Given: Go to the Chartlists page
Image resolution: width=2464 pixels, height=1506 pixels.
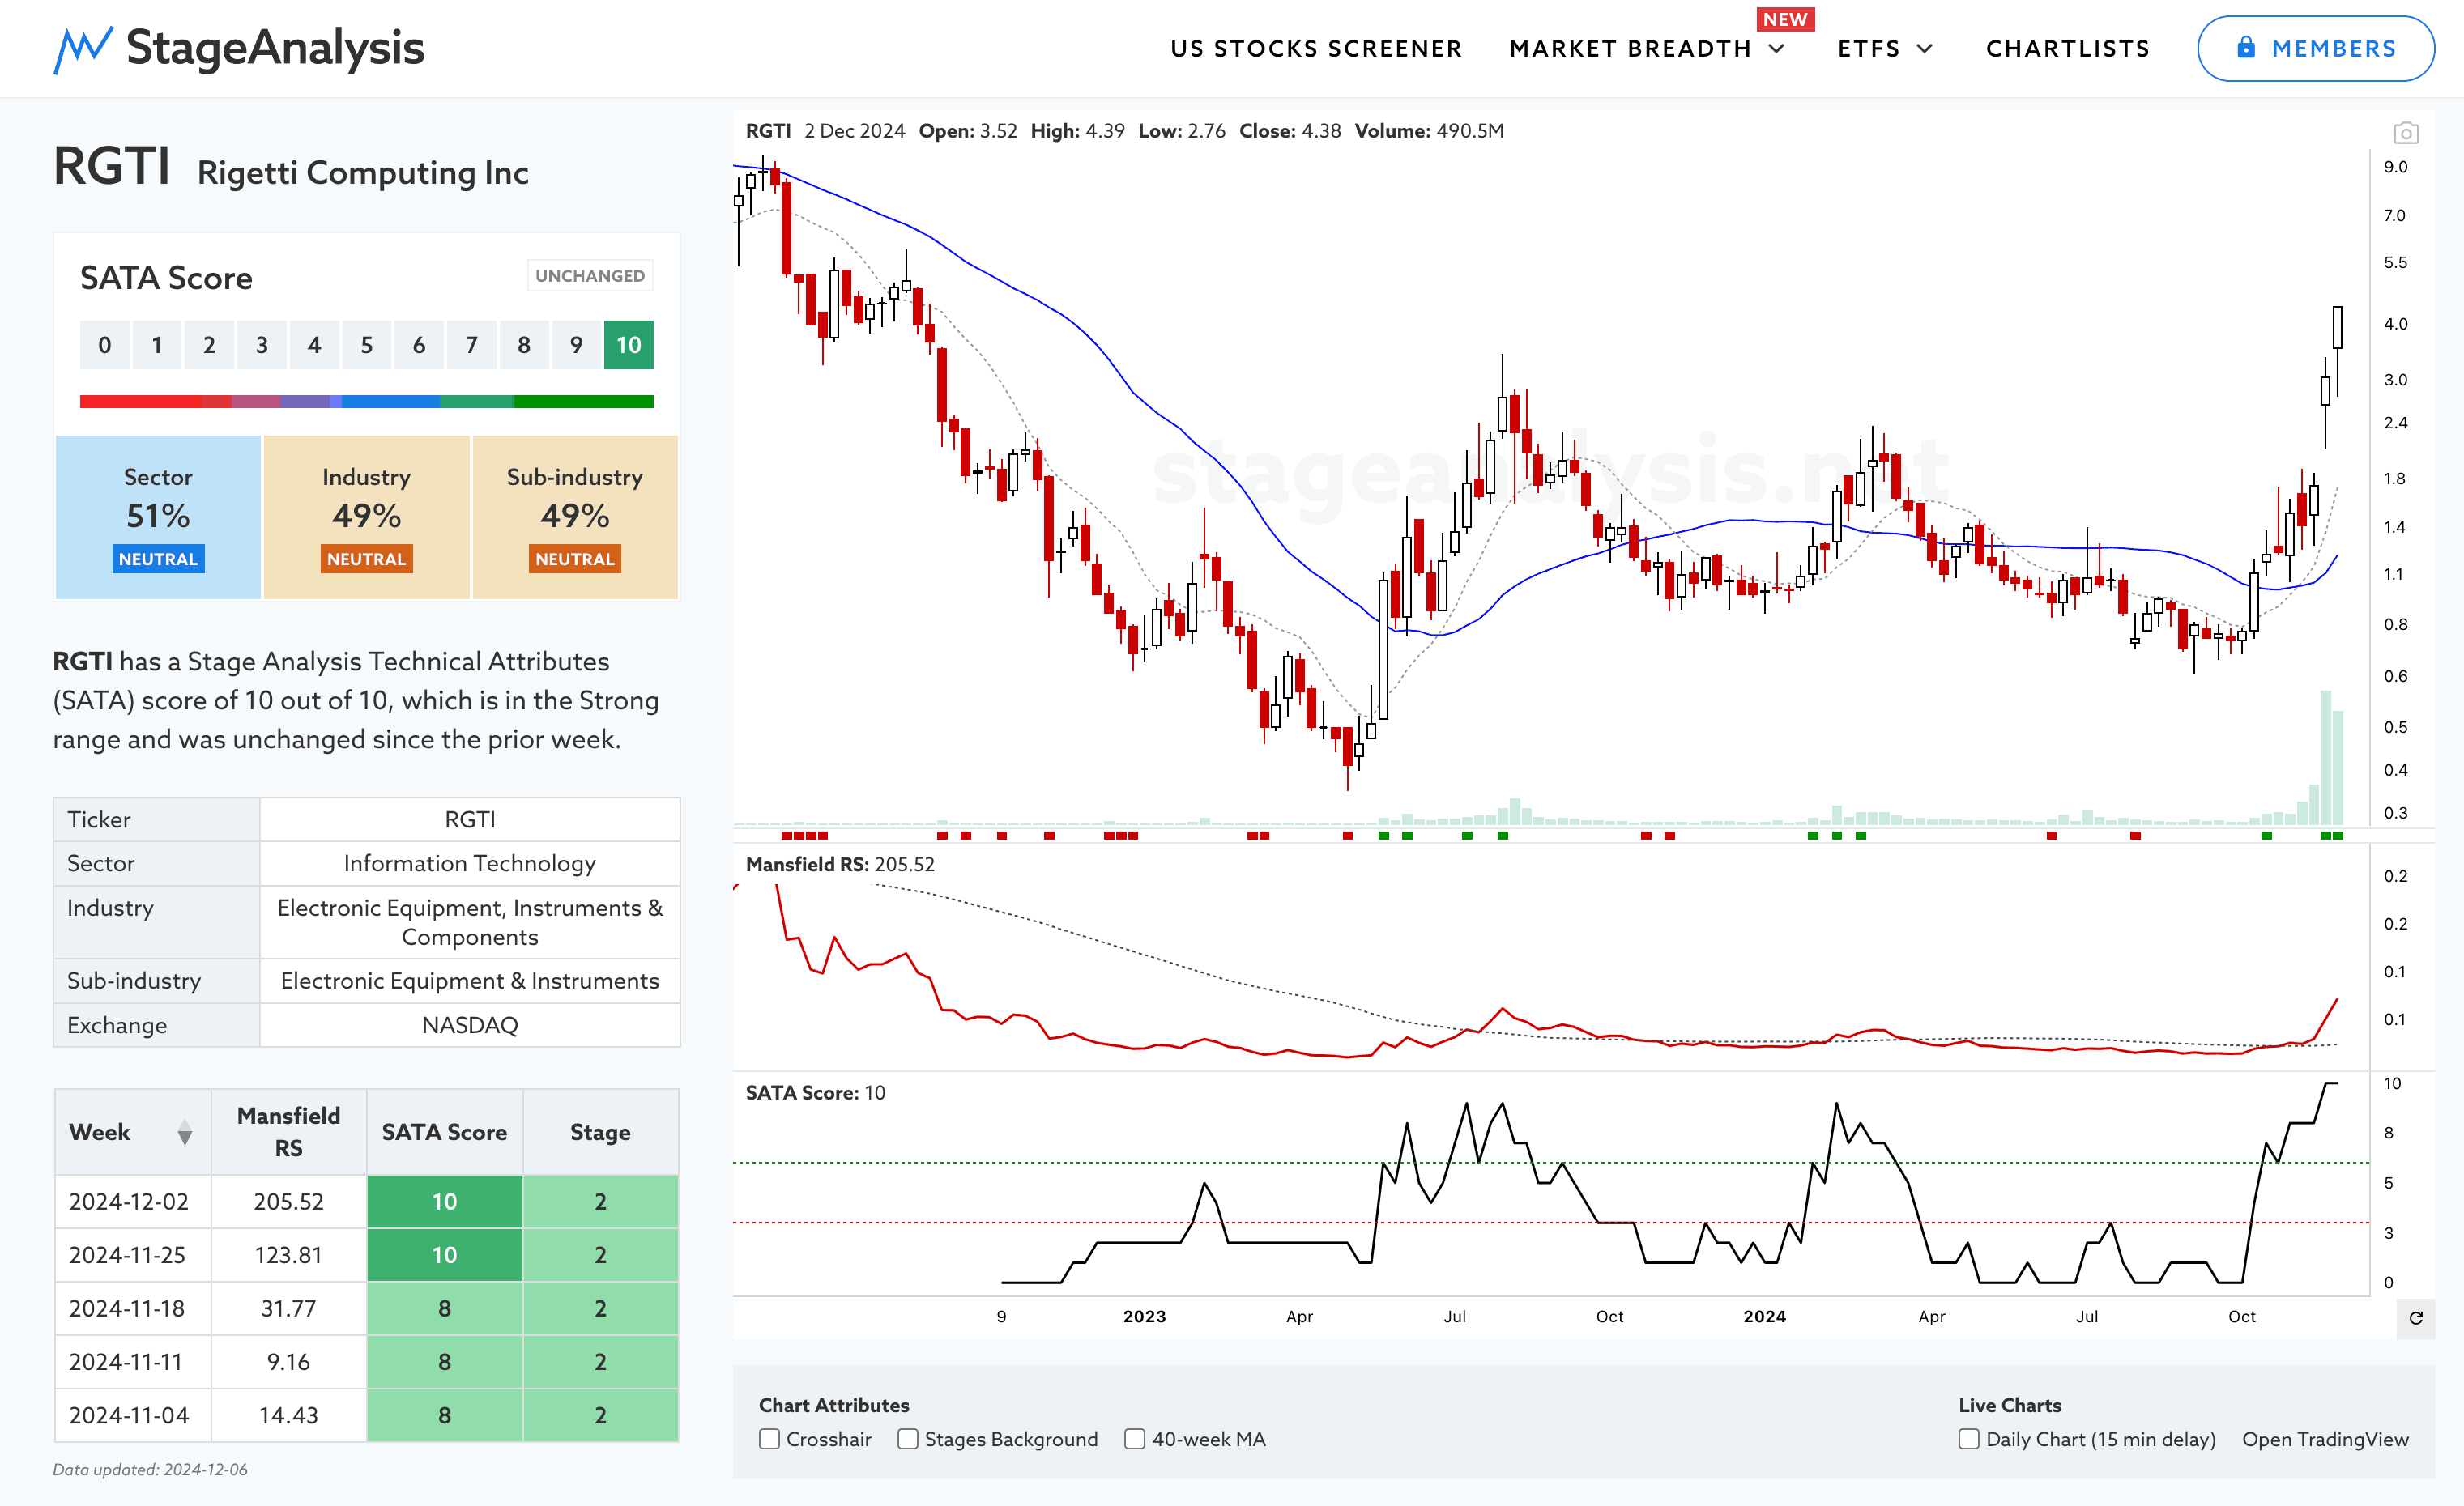Looking at the screenshot, I should [2068, 49].
